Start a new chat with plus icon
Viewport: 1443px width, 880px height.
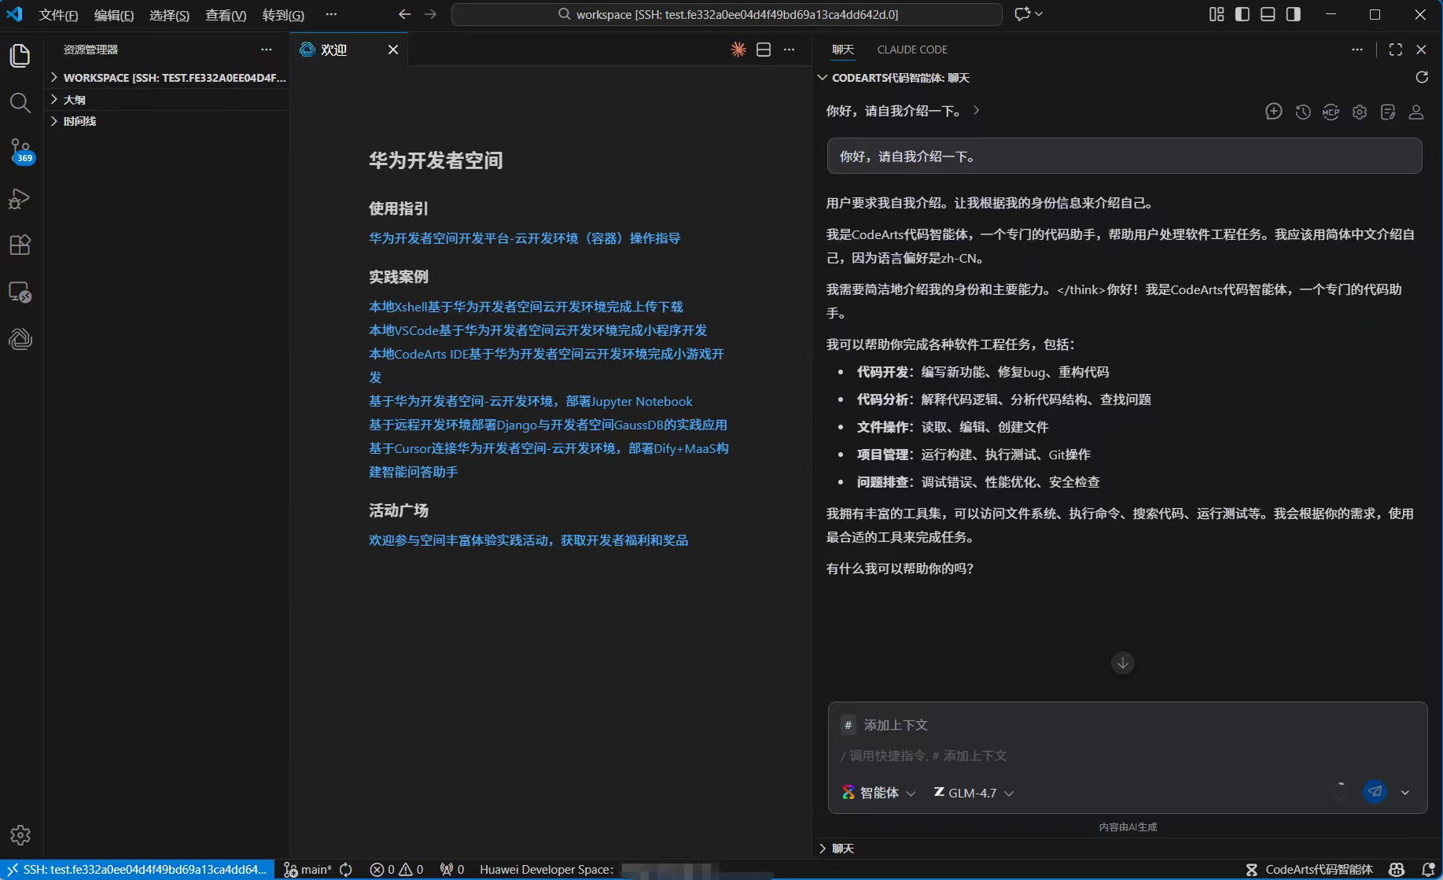(1273, 112)
